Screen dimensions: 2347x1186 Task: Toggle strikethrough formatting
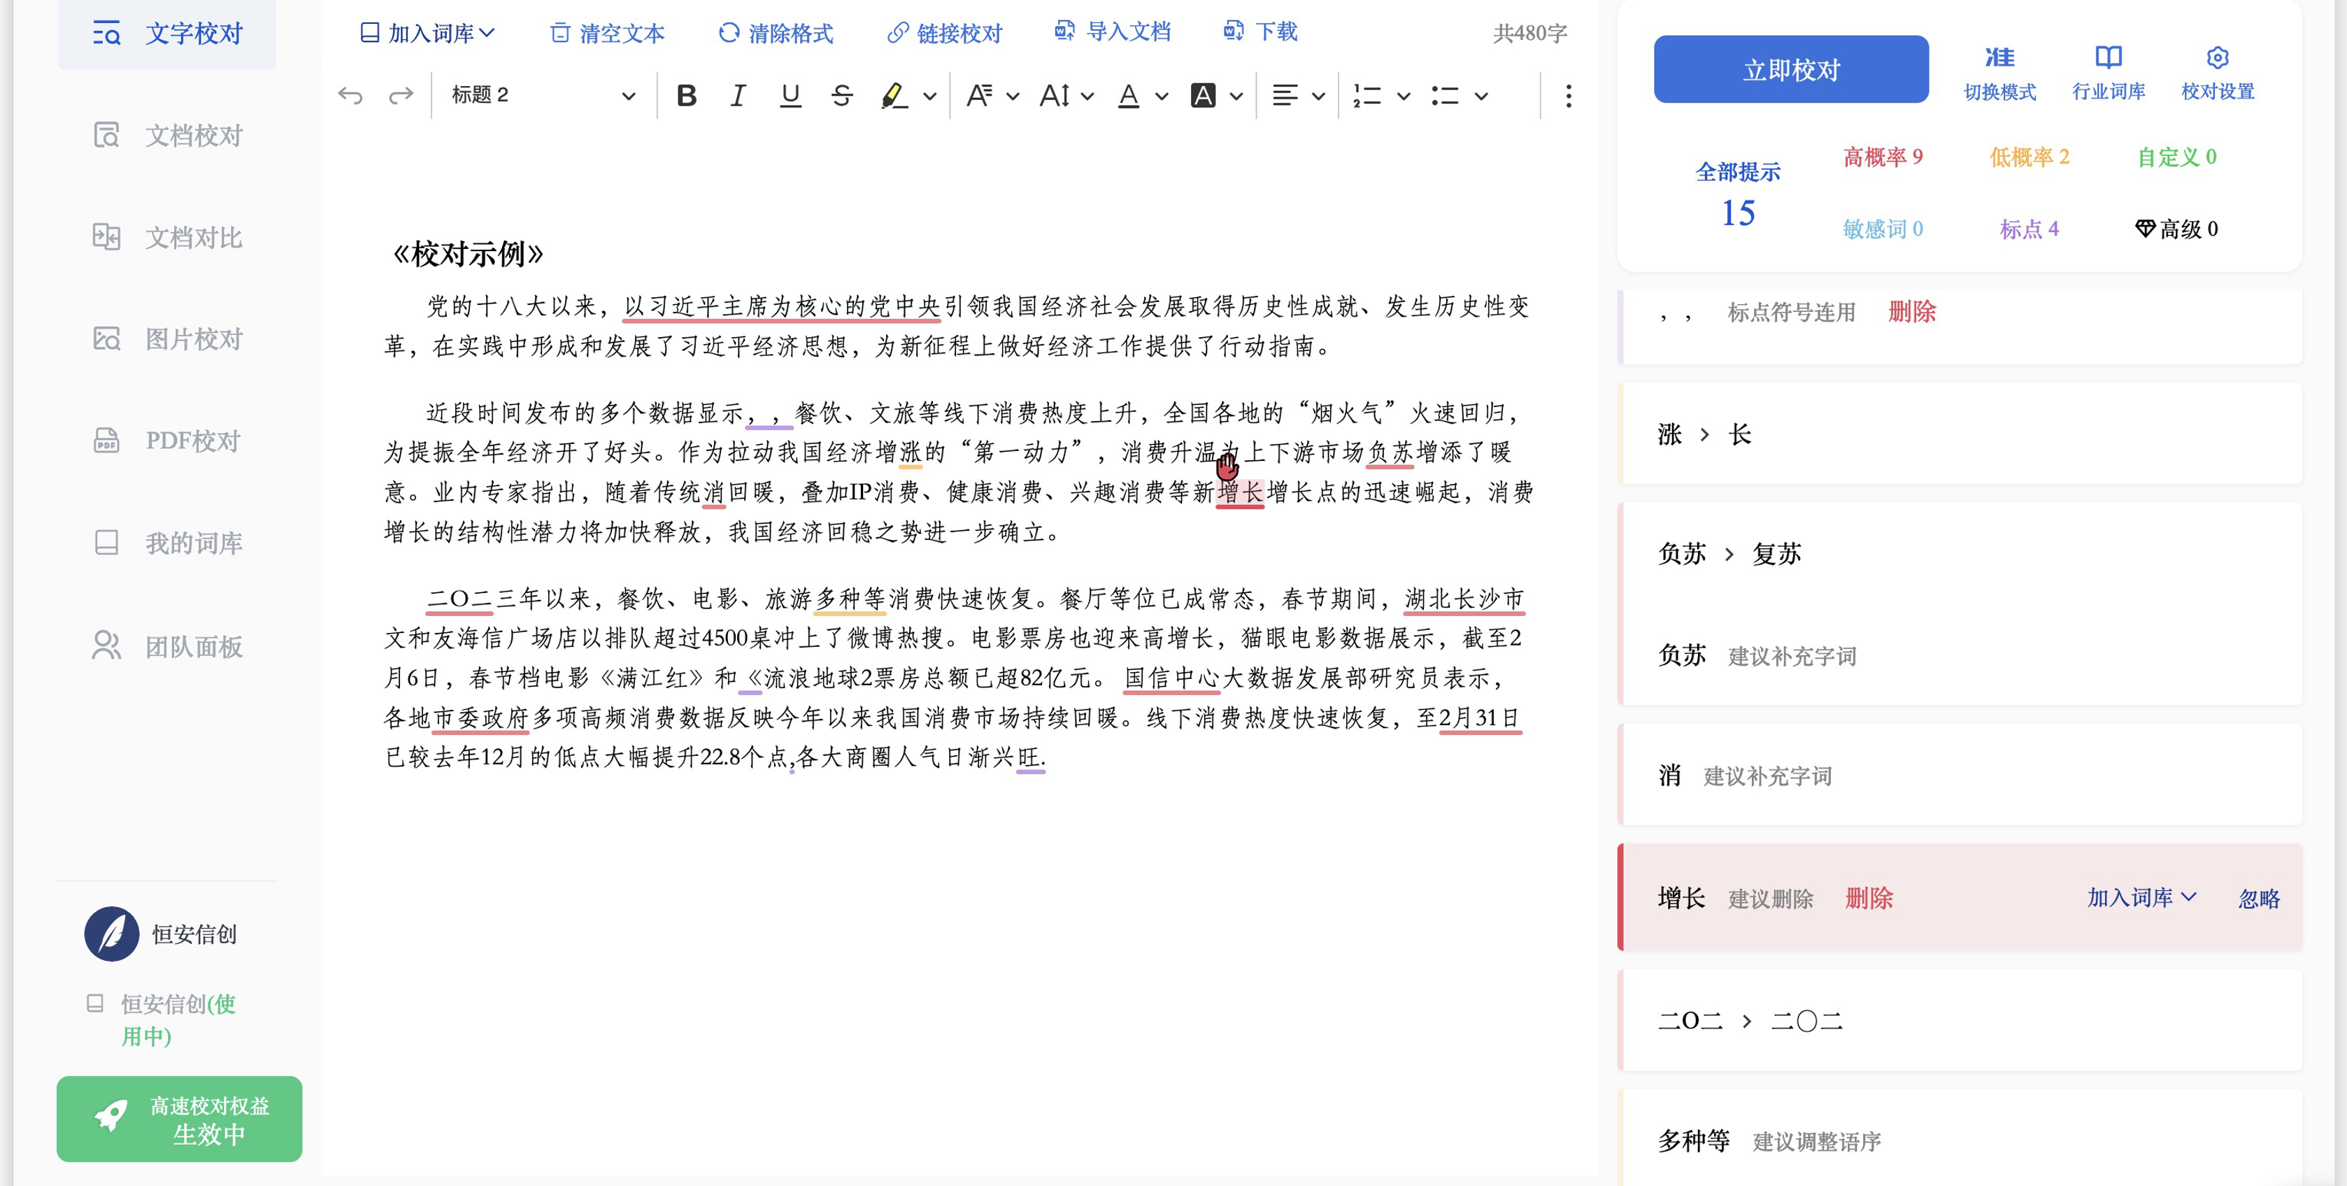tap(842, 94)
